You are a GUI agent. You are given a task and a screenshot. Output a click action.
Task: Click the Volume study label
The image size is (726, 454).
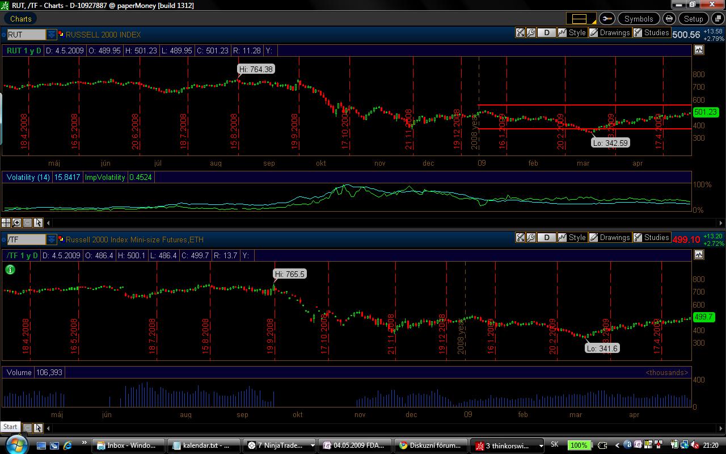(x=19, y=372)
